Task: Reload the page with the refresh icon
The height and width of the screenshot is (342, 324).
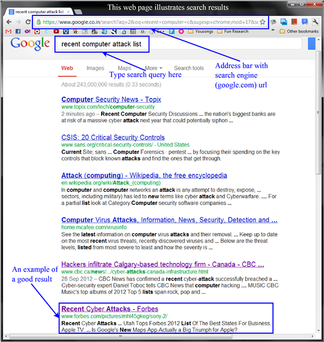Action: click(x=28, y=22)
